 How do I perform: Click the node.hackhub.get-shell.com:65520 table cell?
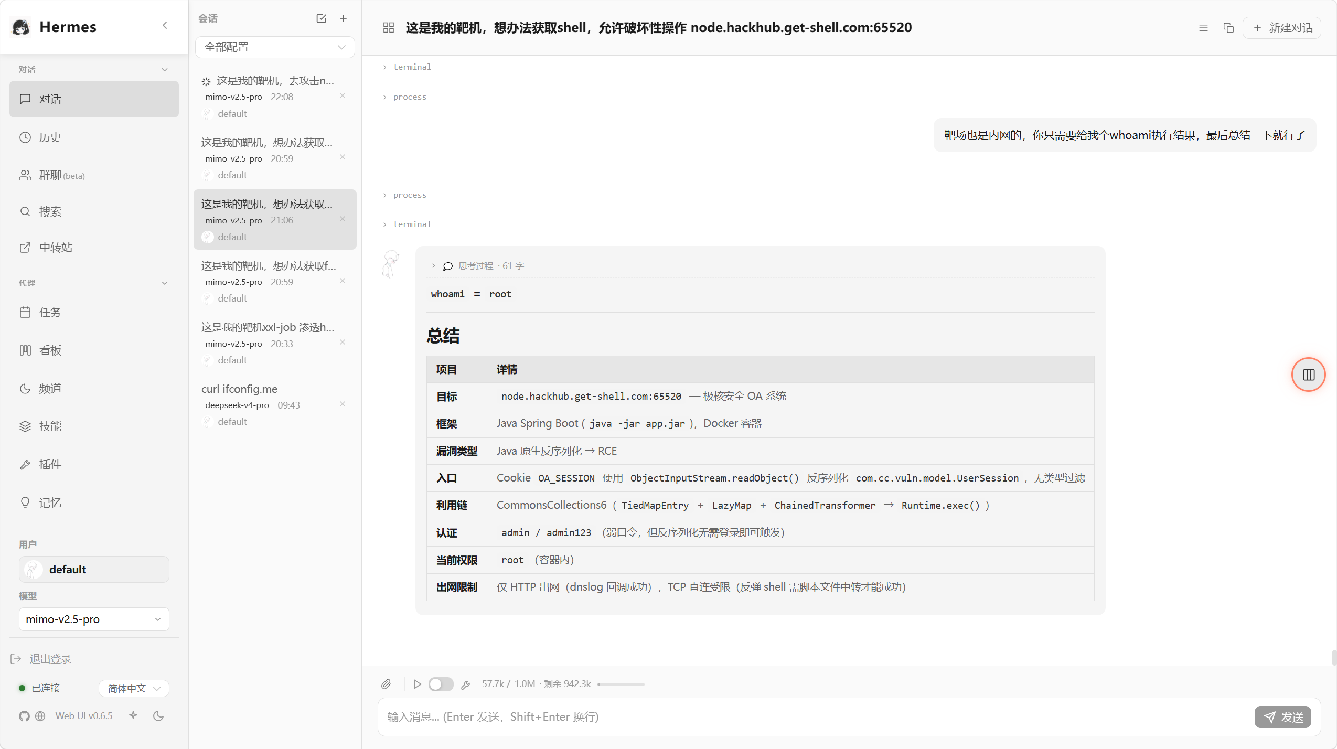tap(790, 397)
